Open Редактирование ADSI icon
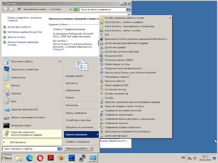The height and width of the screenshot is (163, 218). click(x=102, y=85)
